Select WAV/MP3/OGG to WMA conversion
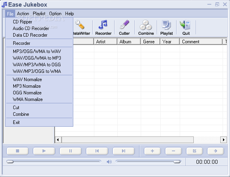 39,71
